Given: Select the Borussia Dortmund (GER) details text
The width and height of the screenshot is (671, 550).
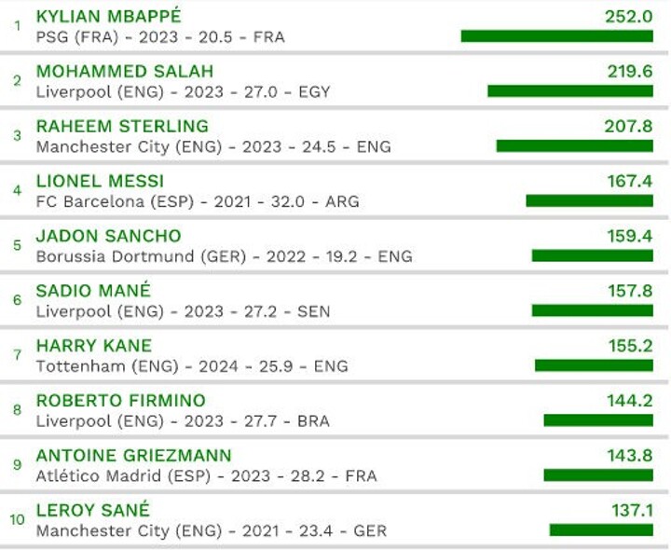Looking at the screenshot, I should pos(224,256).
